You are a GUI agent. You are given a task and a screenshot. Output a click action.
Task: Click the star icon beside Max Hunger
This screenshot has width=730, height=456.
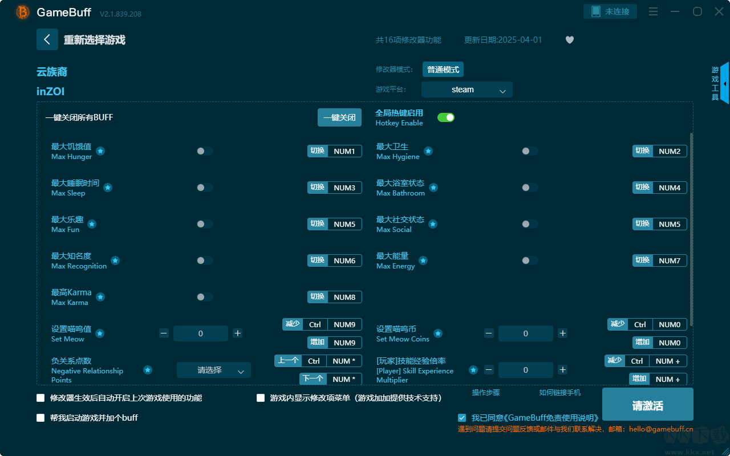click(x=100, y=151)
